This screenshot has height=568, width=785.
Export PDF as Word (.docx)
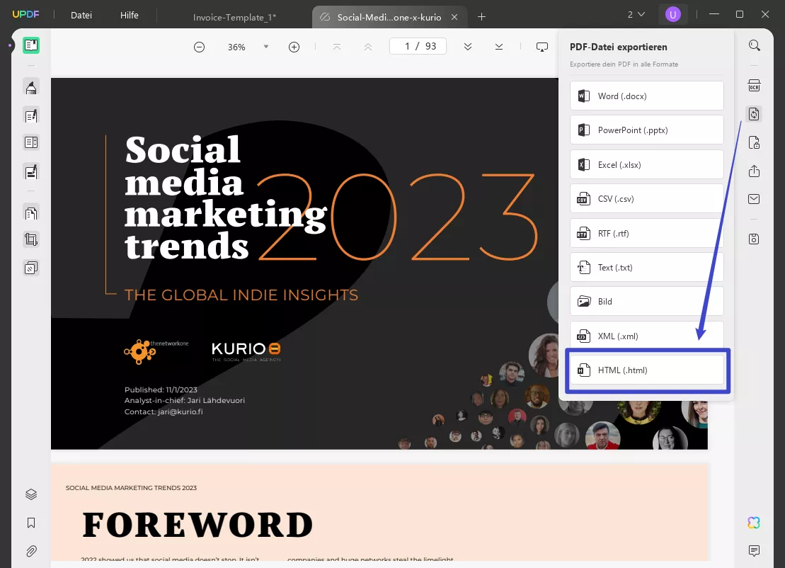pyautogui.click(x=646, y=96)
